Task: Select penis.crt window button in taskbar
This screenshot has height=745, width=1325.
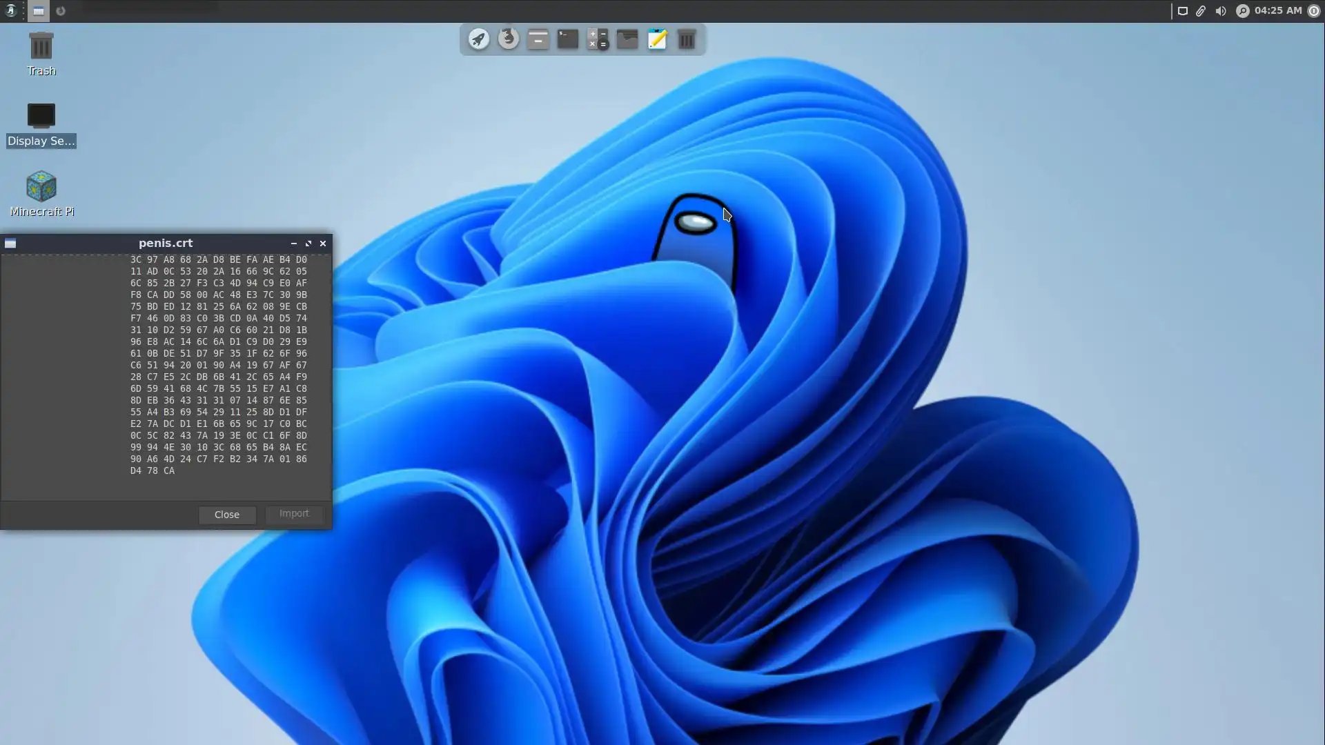Action: 39,11
